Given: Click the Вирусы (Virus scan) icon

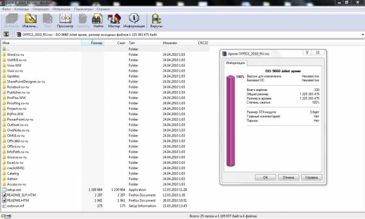Looking at the screenshot, I should coord(156,21).
